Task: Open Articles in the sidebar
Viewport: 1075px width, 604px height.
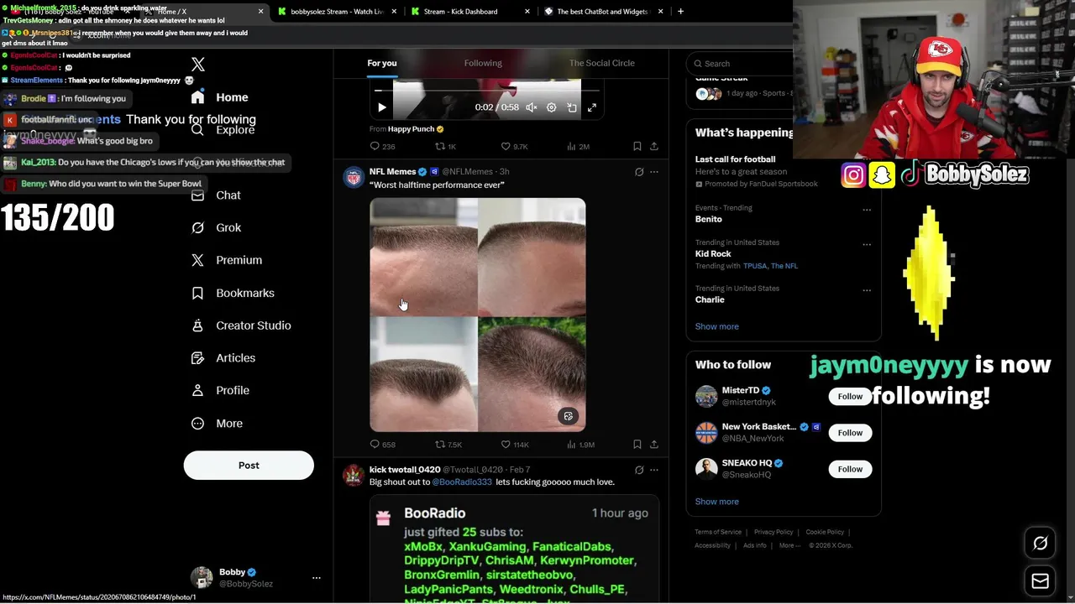Action: [223, 358]
